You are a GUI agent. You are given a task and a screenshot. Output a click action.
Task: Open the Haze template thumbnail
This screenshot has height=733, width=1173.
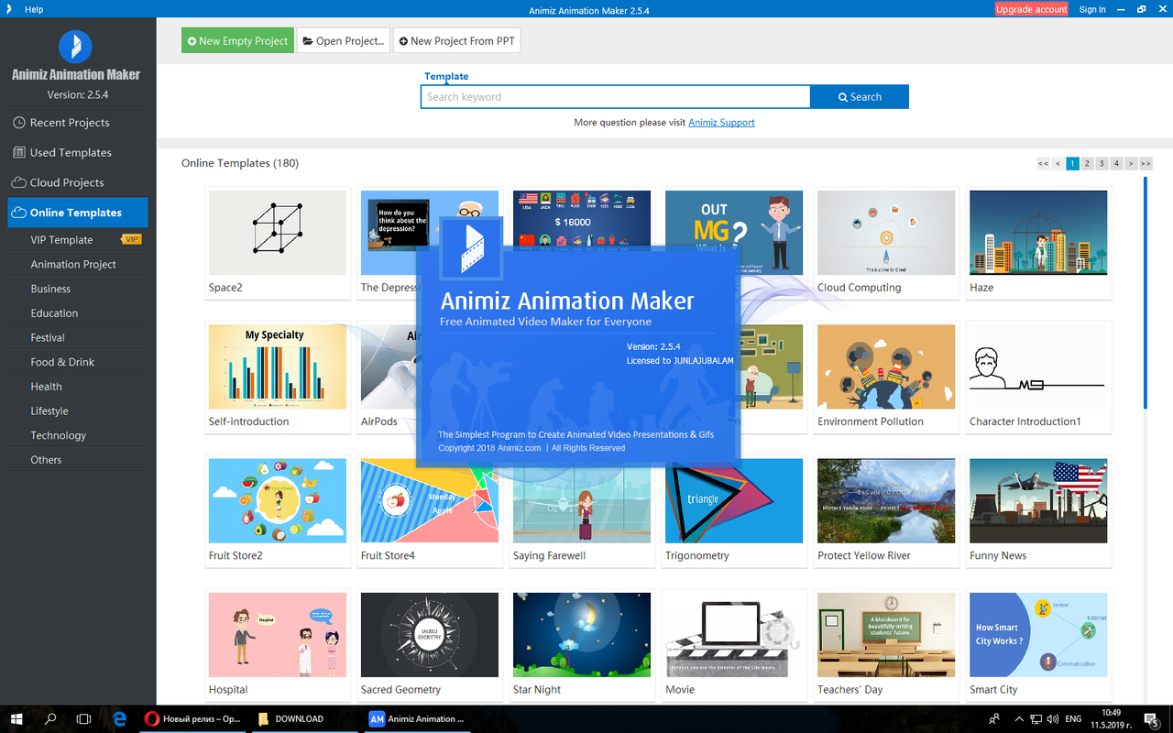tap(1038, 233)
